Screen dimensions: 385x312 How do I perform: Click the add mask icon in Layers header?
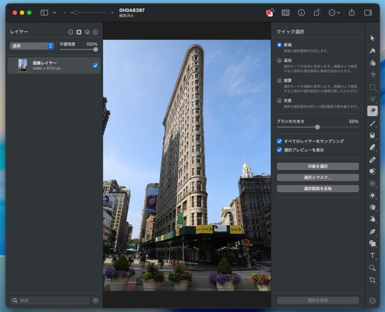[79, 32]
